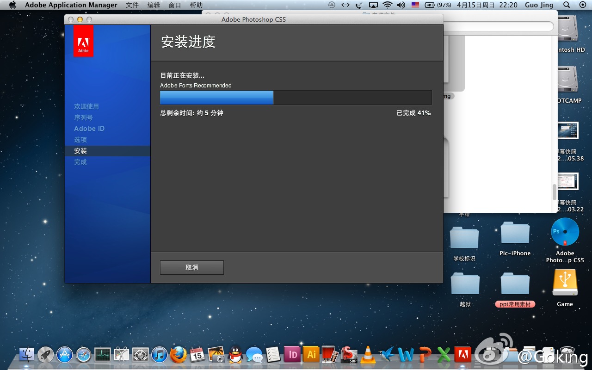Open Finder from the Dock
This screenshot has width=592, height=370.
[x=27, y=355]
